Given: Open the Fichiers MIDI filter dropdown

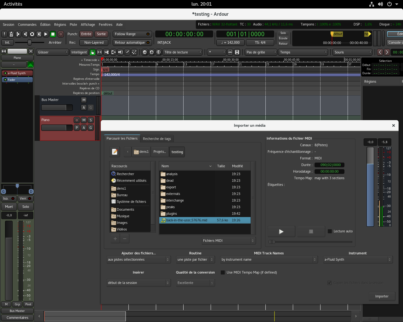Looking at the screenshot, I should coord(228,241).
